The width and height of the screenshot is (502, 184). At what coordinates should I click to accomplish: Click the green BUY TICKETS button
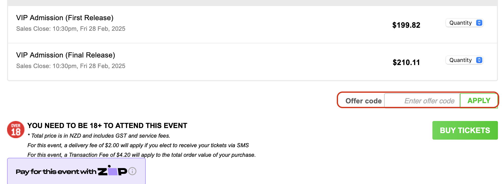point(465,130)
